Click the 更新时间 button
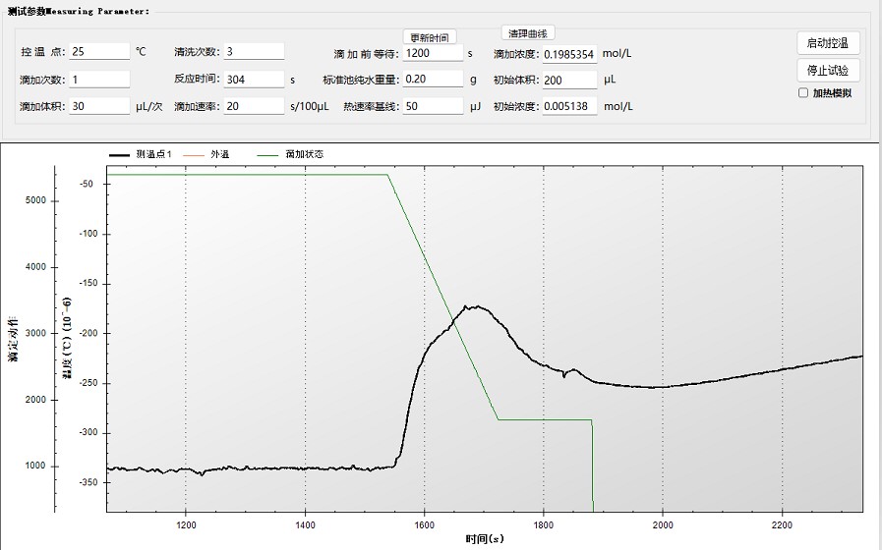This screenshot has width=882, height=550. 430,37
